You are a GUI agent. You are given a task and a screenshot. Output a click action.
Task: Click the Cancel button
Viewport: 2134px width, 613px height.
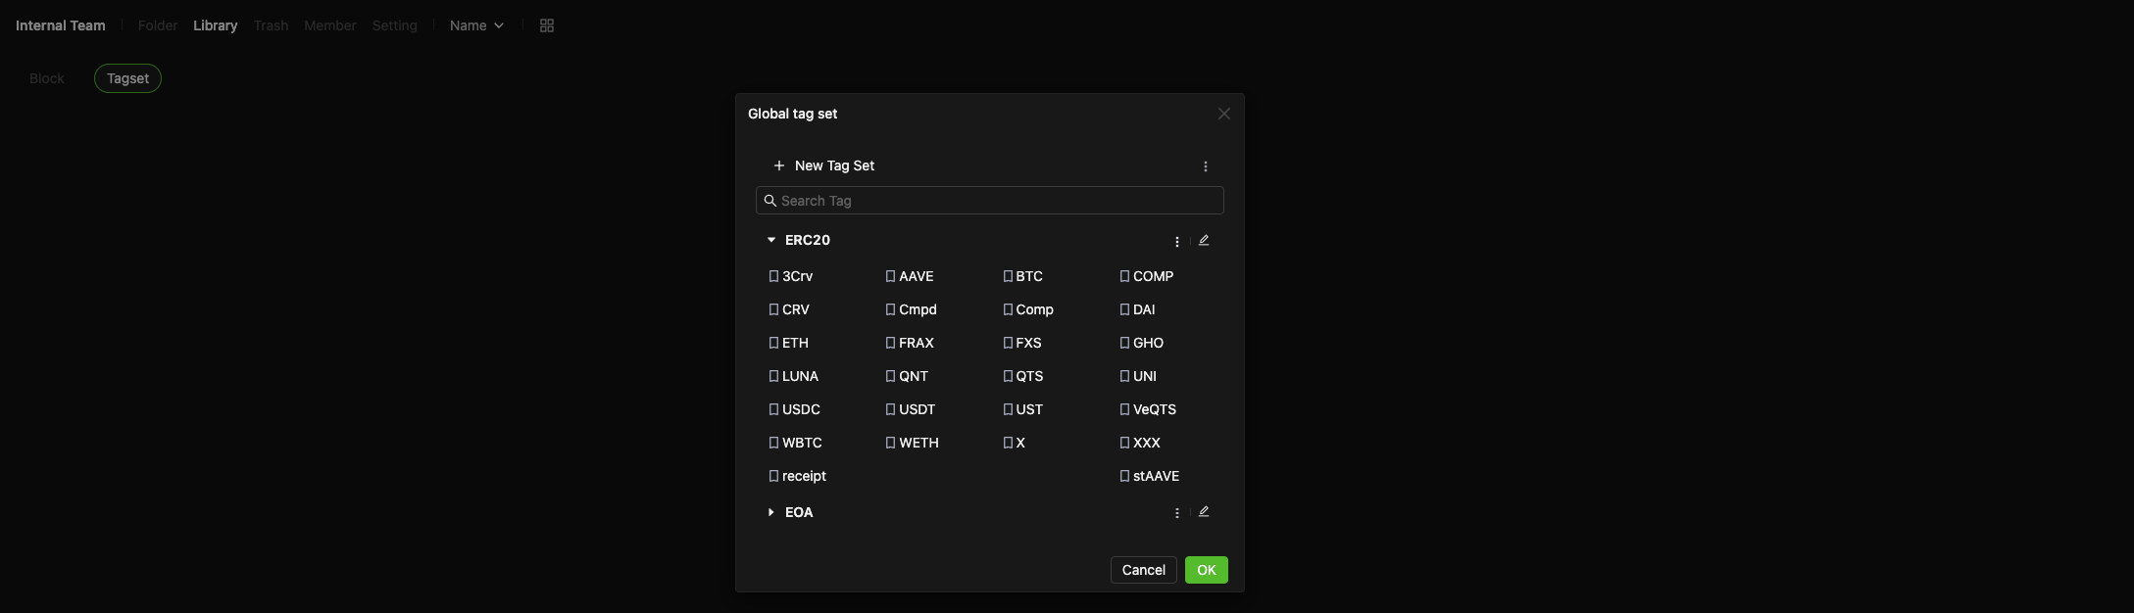1143,570
